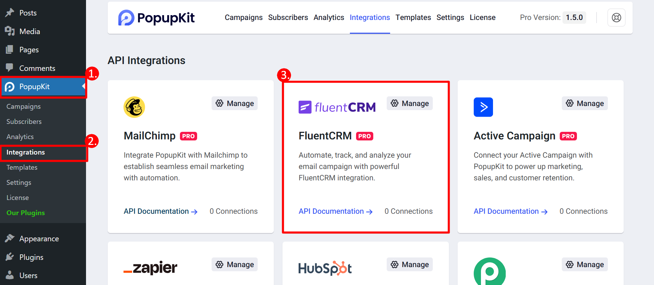Click the PopupKit logo in header
The width and height of the screenshot is (654, 285).
click(x=156, y=18)
